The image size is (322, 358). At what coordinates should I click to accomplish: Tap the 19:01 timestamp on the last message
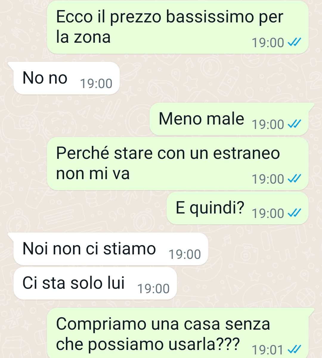click(x=268, y=350)
